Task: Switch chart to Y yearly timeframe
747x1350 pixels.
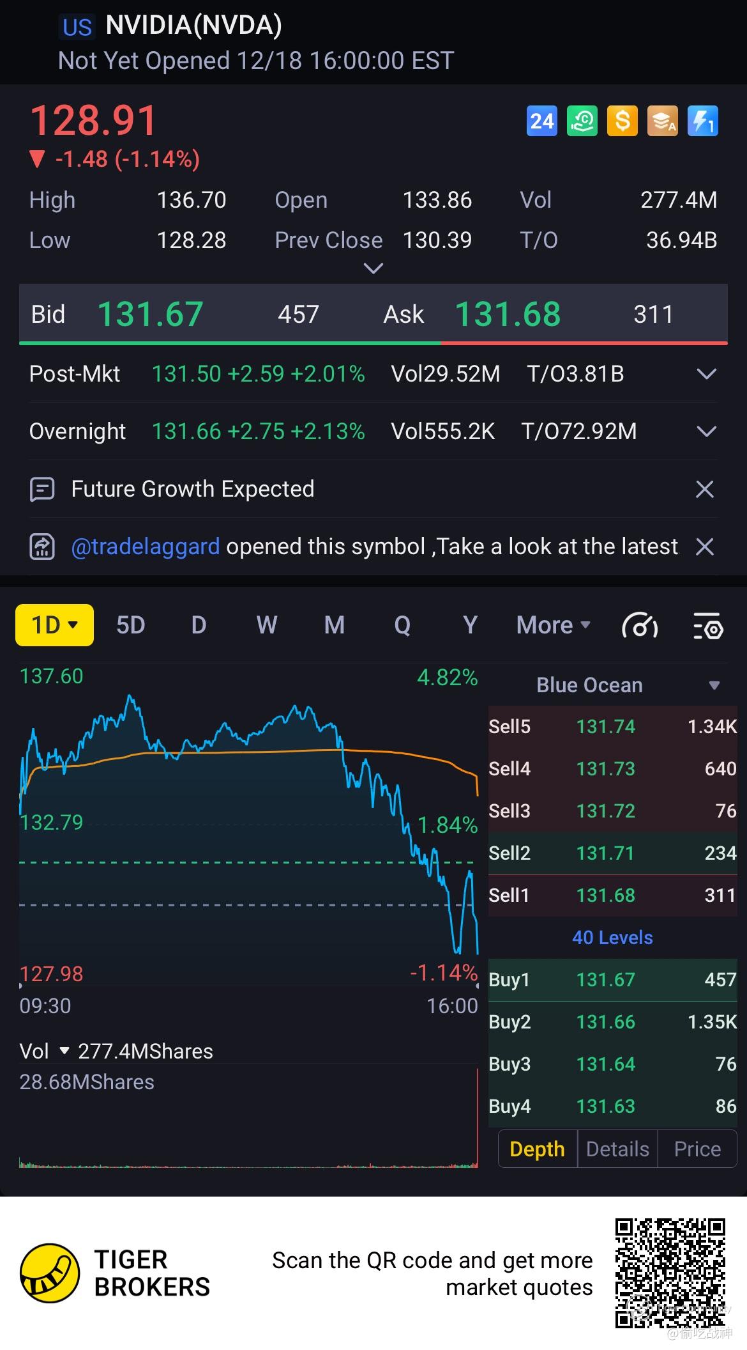Action: (470, 625)
